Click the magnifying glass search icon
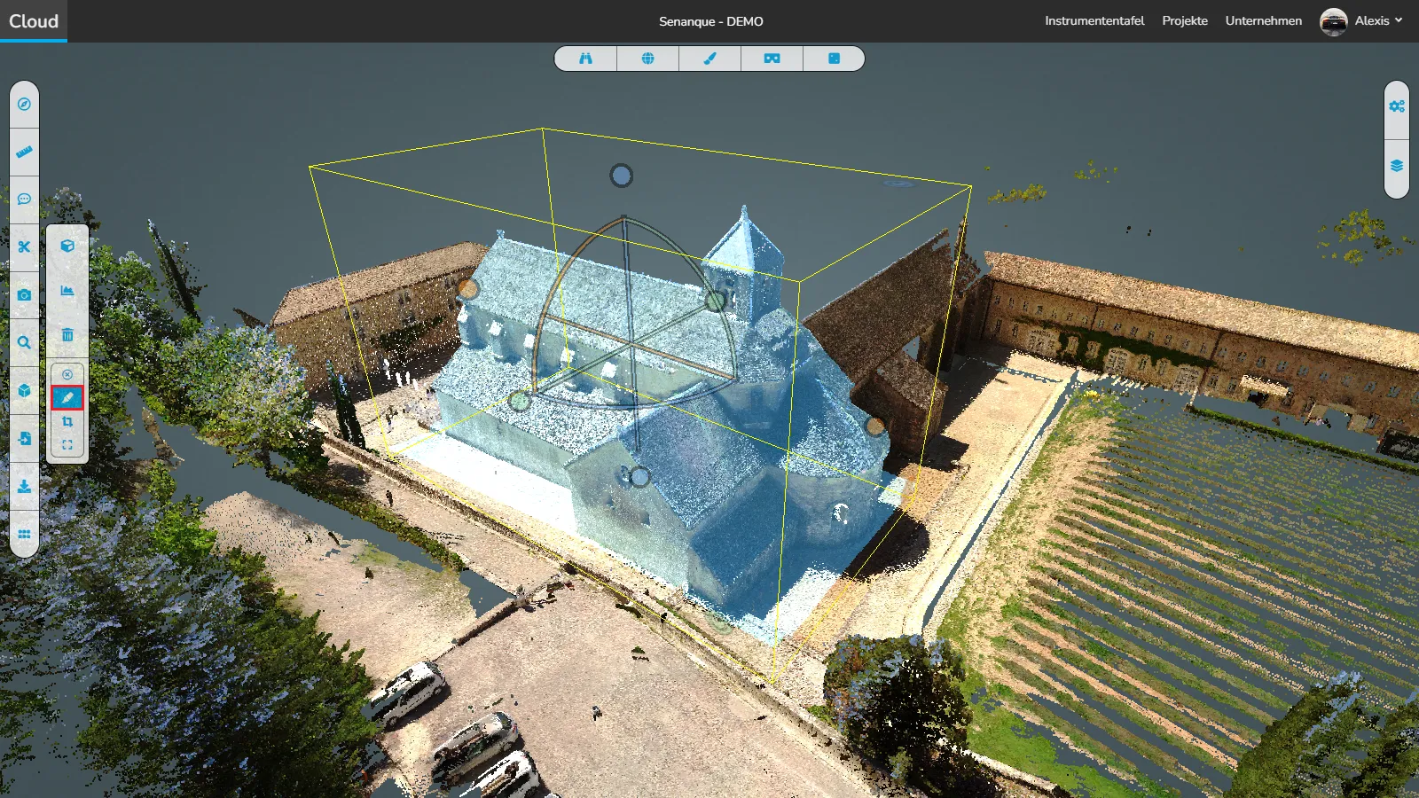This screenshot has width=1419, height=798. pos(24,342)
